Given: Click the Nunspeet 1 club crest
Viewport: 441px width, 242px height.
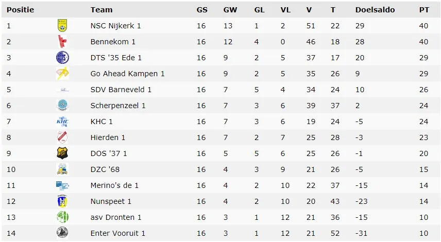Looking at the screenshot, I should [x=62, y=201].
